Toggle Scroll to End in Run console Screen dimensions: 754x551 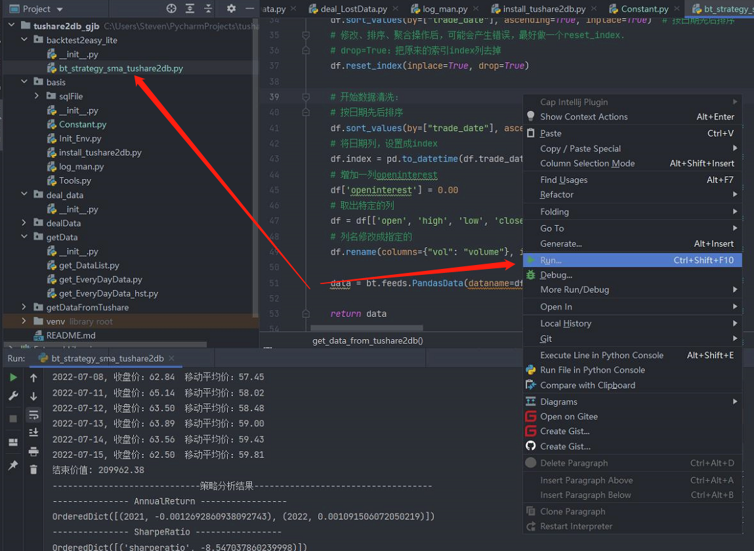point(33,432)
